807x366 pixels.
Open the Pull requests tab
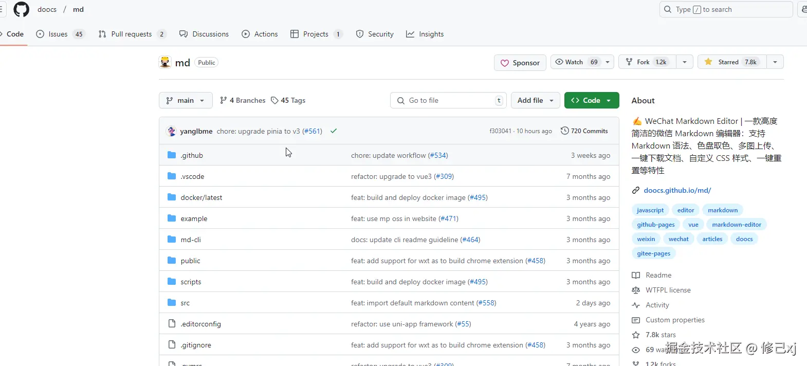pos(131,34)
